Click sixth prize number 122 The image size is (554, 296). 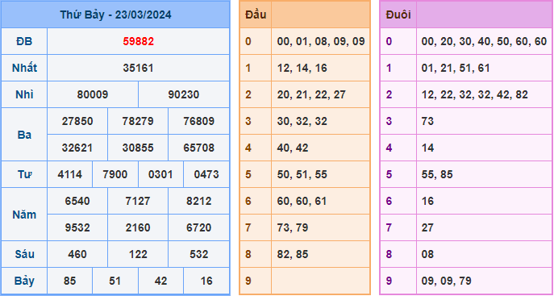tap(138, 254)
